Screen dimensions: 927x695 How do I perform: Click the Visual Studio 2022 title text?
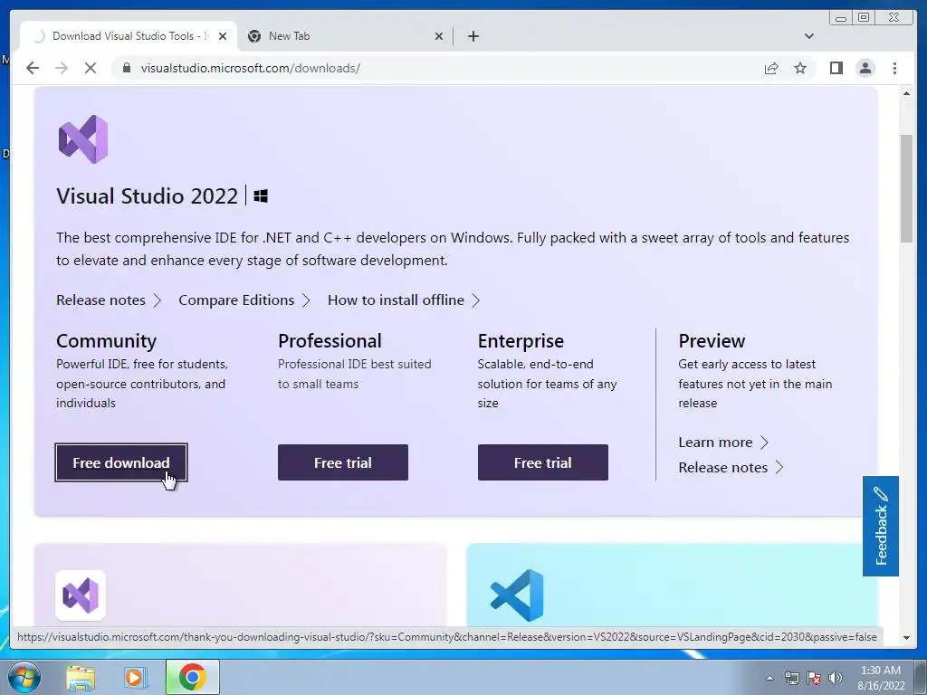click(148, 195)
